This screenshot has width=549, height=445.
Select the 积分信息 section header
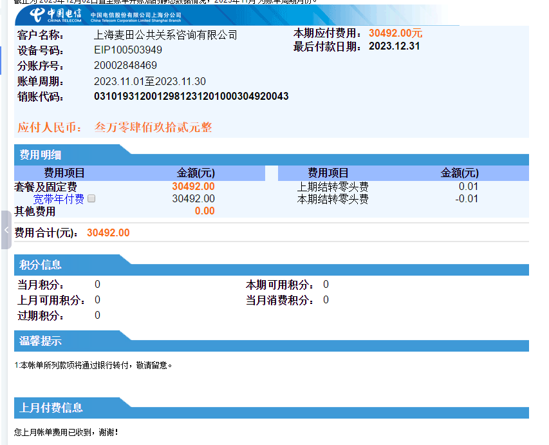[x=41, y=265]
